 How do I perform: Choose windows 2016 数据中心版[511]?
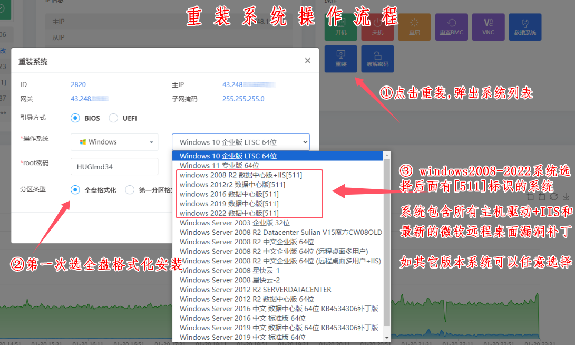tap(278, 194)
